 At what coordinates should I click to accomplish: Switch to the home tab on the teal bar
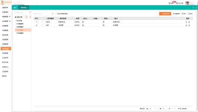(15, 8)
